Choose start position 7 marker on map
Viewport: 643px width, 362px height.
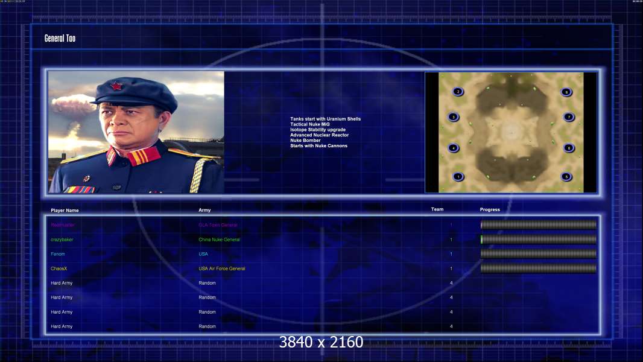[569, 117]
